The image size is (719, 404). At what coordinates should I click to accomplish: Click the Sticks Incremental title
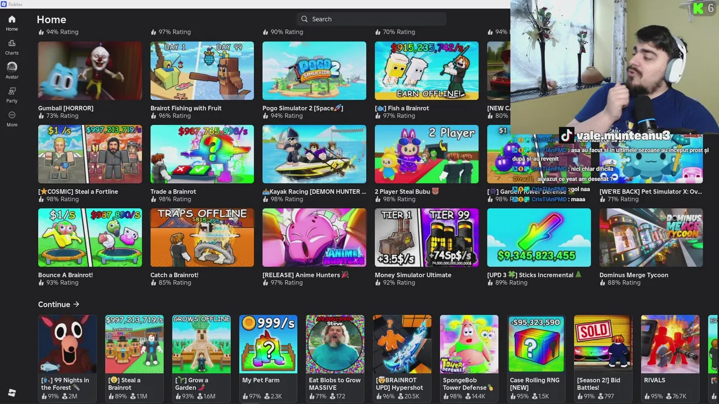535,275
